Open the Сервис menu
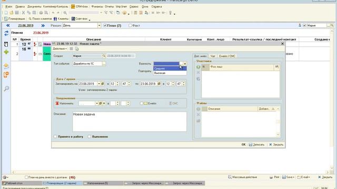Viewport: 337px width, 189px height. [134, 7]
